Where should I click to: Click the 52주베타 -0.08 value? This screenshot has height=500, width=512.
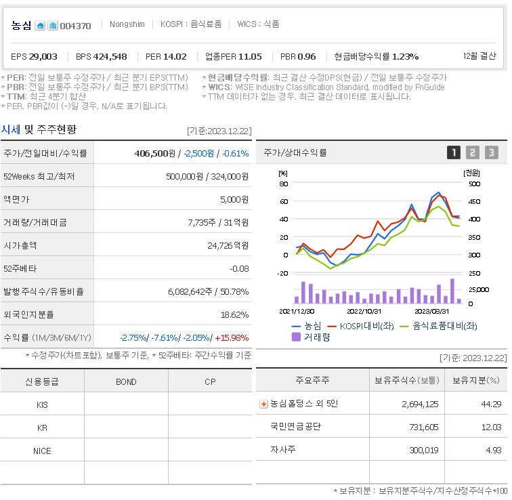(x=239, y=269)
